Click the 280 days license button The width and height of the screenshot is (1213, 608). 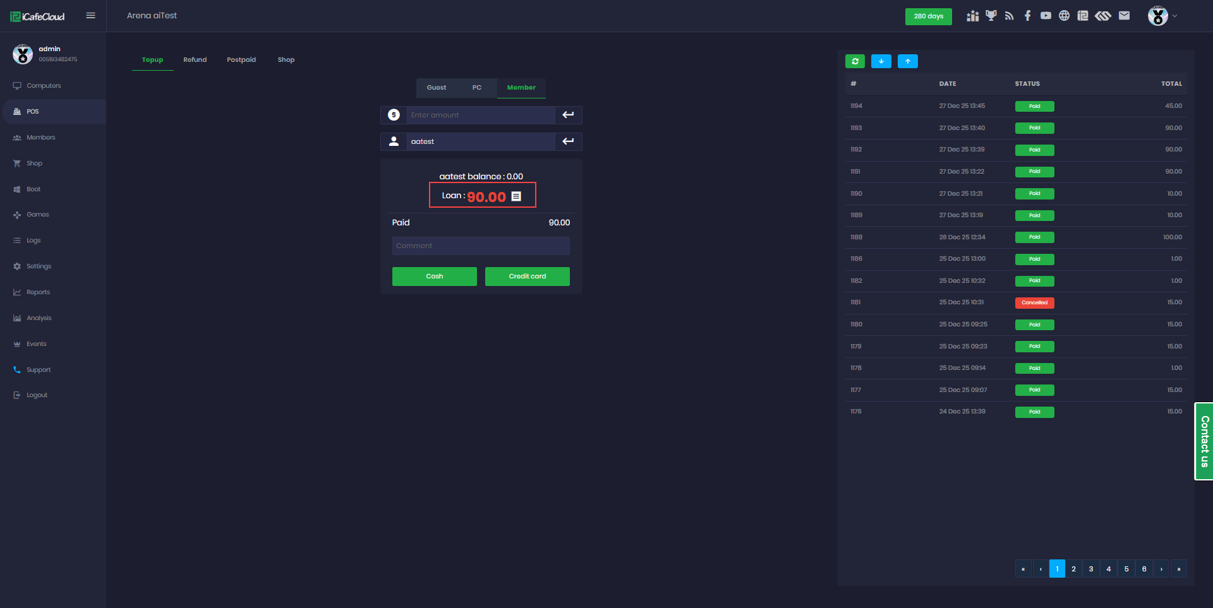click(929, 16)
